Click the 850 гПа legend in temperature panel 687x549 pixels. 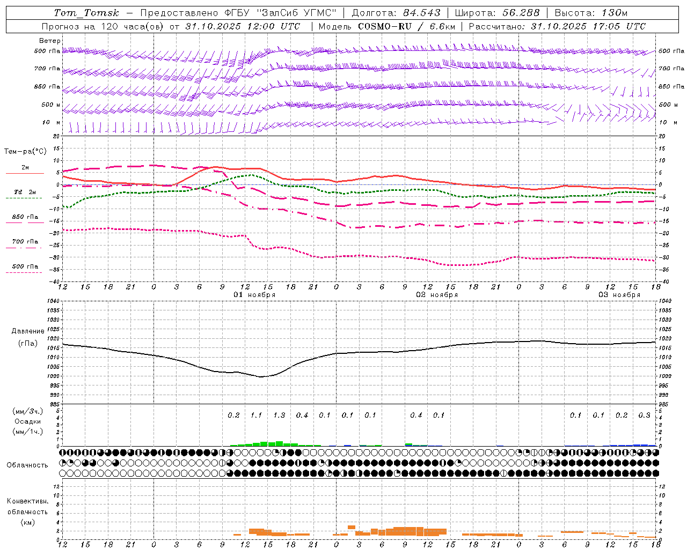click(25, 217)
